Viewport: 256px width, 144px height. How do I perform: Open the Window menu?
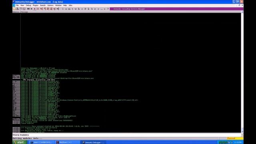point(58,5)
